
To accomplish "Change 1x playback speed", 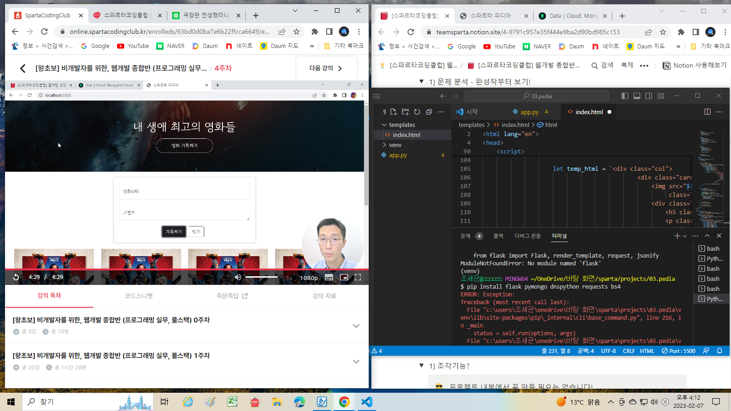I will [x=289, y=278].
